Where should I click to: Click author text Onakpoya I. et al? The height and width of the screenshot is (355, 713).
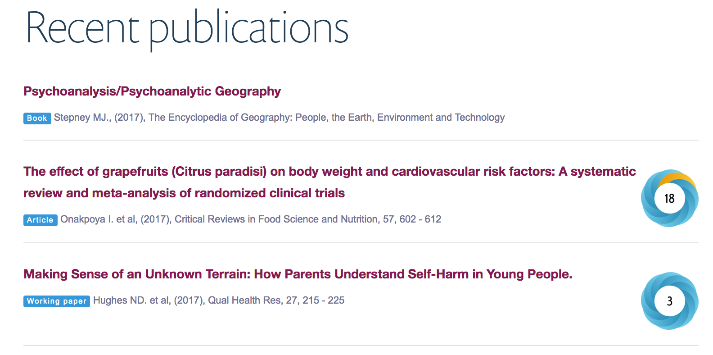tap(99, 219)
